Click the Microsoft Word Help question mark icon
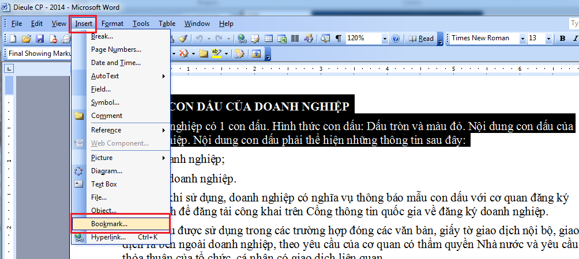The height and width of the screenshot is (259, 579). (395, 39)
